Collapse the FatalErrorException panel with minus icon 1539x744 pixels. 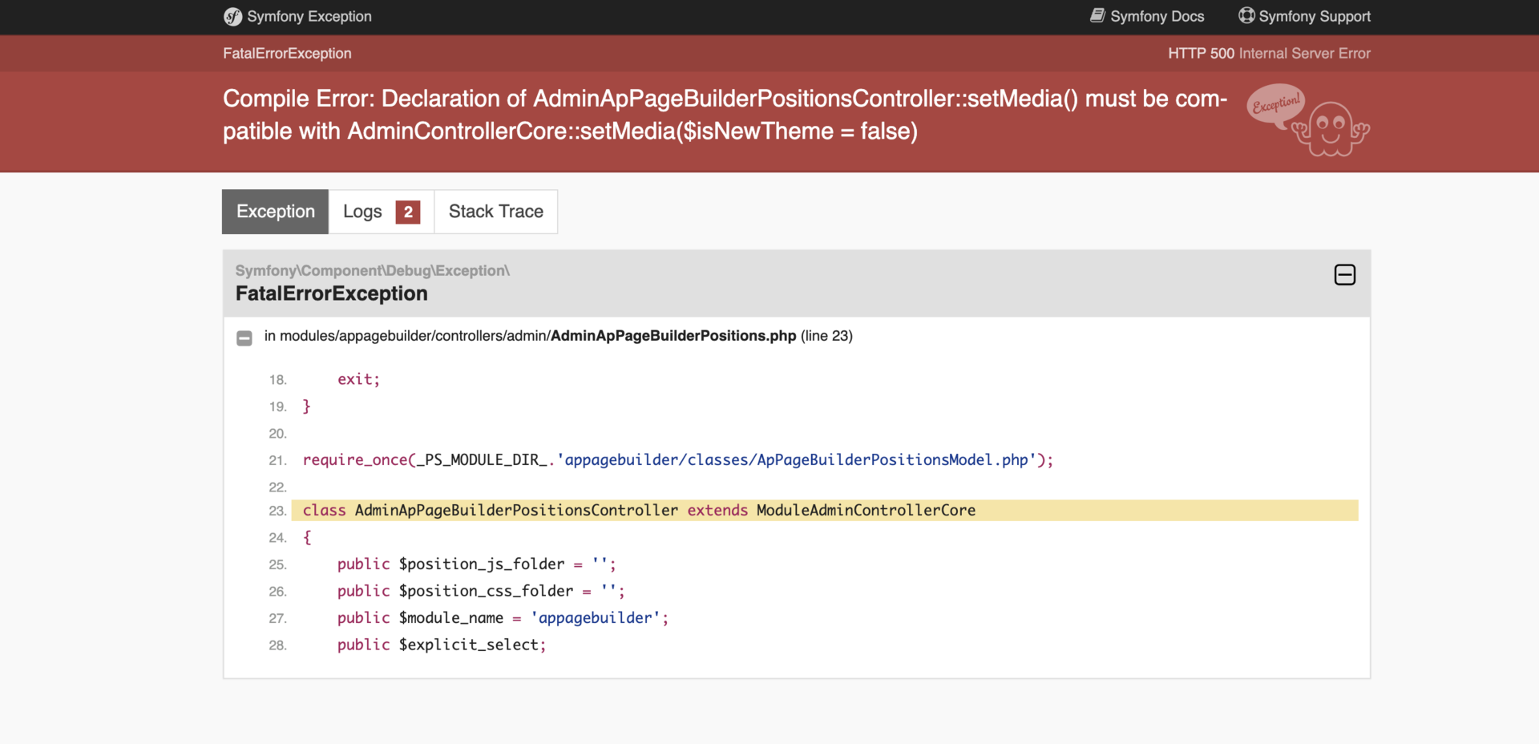pyautogui.click(x=1344, y=275)
